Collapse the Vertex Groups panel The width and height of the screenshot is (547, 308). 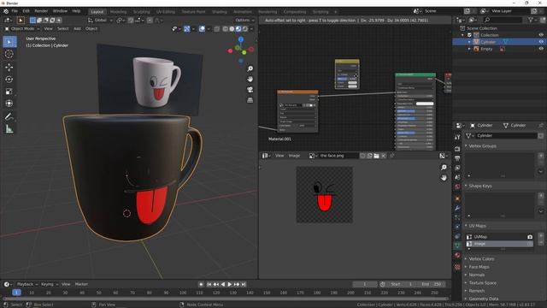coord(482,146)
